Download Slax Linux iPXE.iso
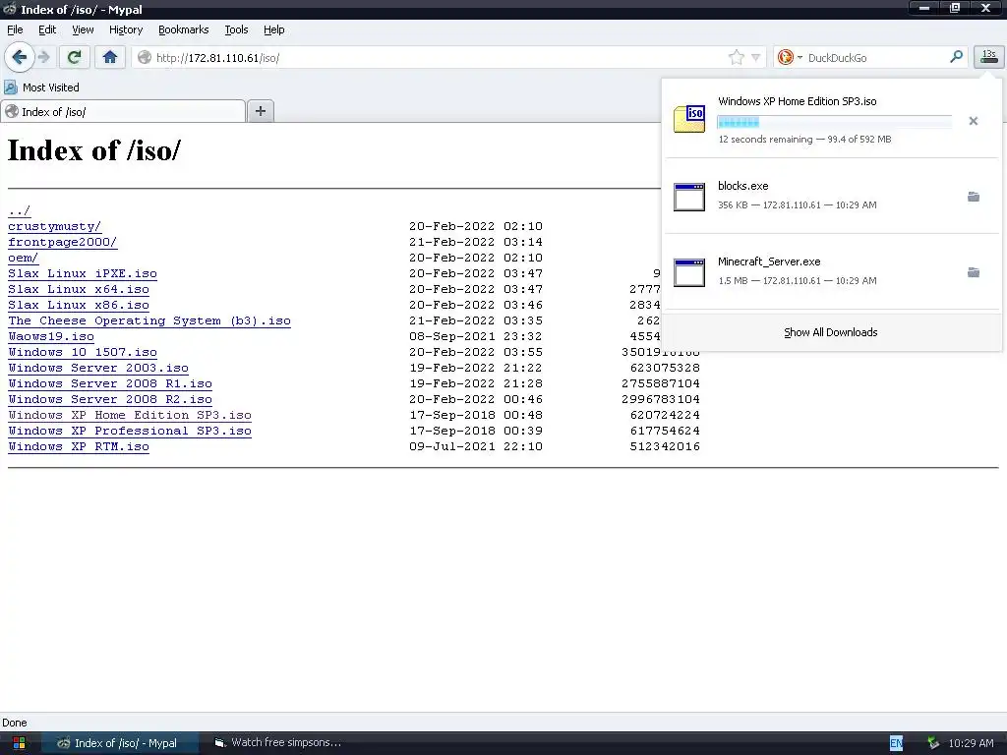Image resolution: width=1007 pixels, height=755 pixels. [x=83, y=273]
